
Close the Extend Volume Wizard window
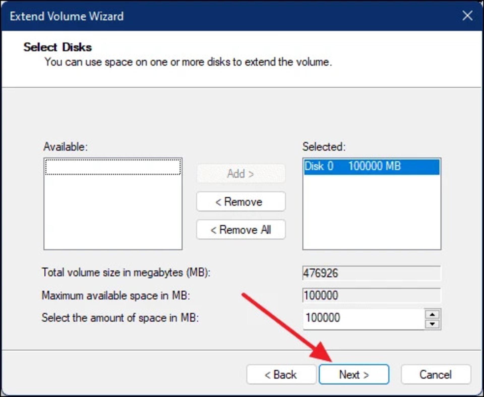(x=467, y=16)
